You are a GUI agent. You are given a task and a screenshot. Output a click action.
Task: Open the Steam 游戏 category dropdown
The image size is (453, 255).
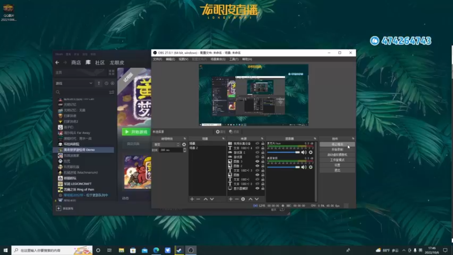pos(74,83)
